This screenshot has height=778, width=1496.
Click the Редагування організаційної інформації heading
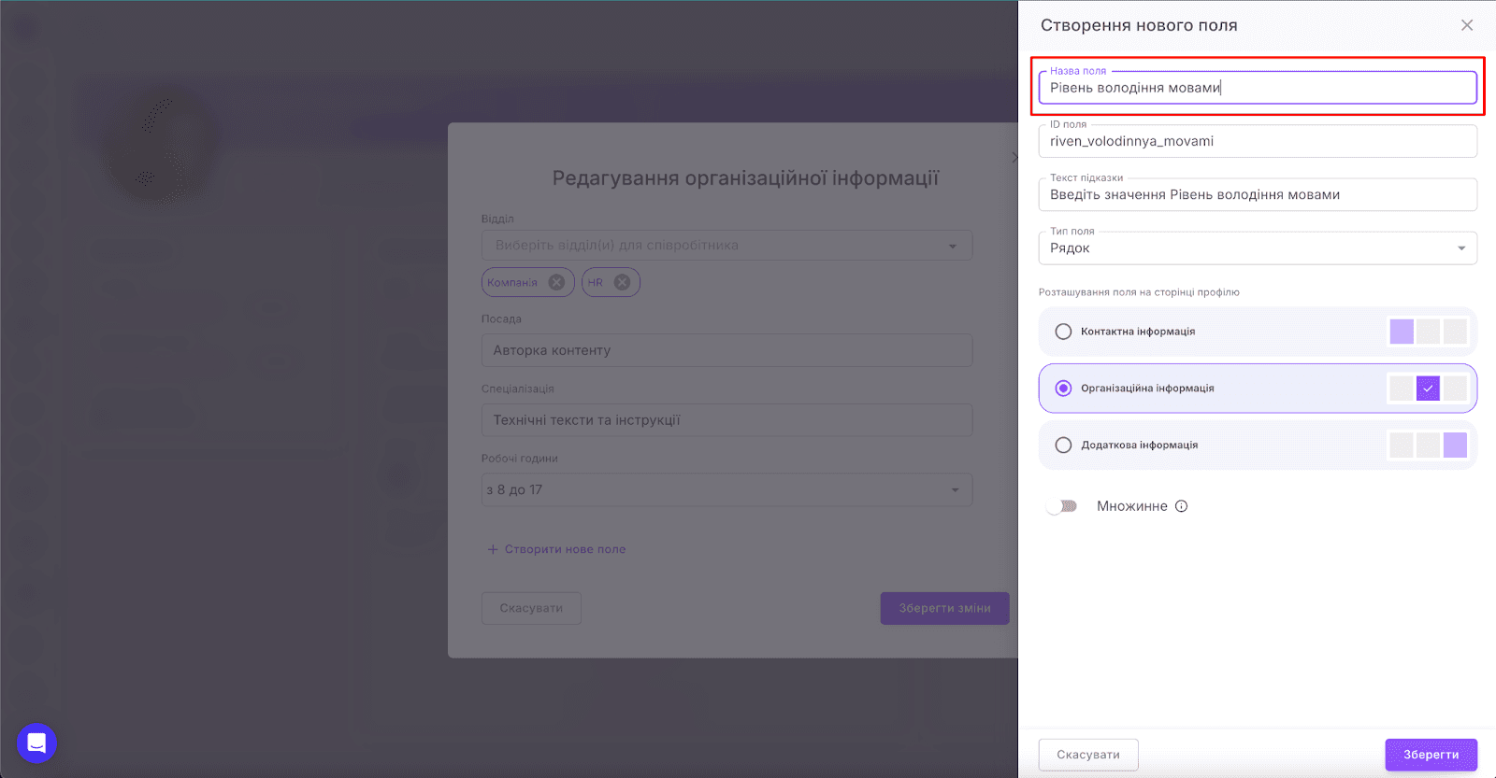click(745, 178)
